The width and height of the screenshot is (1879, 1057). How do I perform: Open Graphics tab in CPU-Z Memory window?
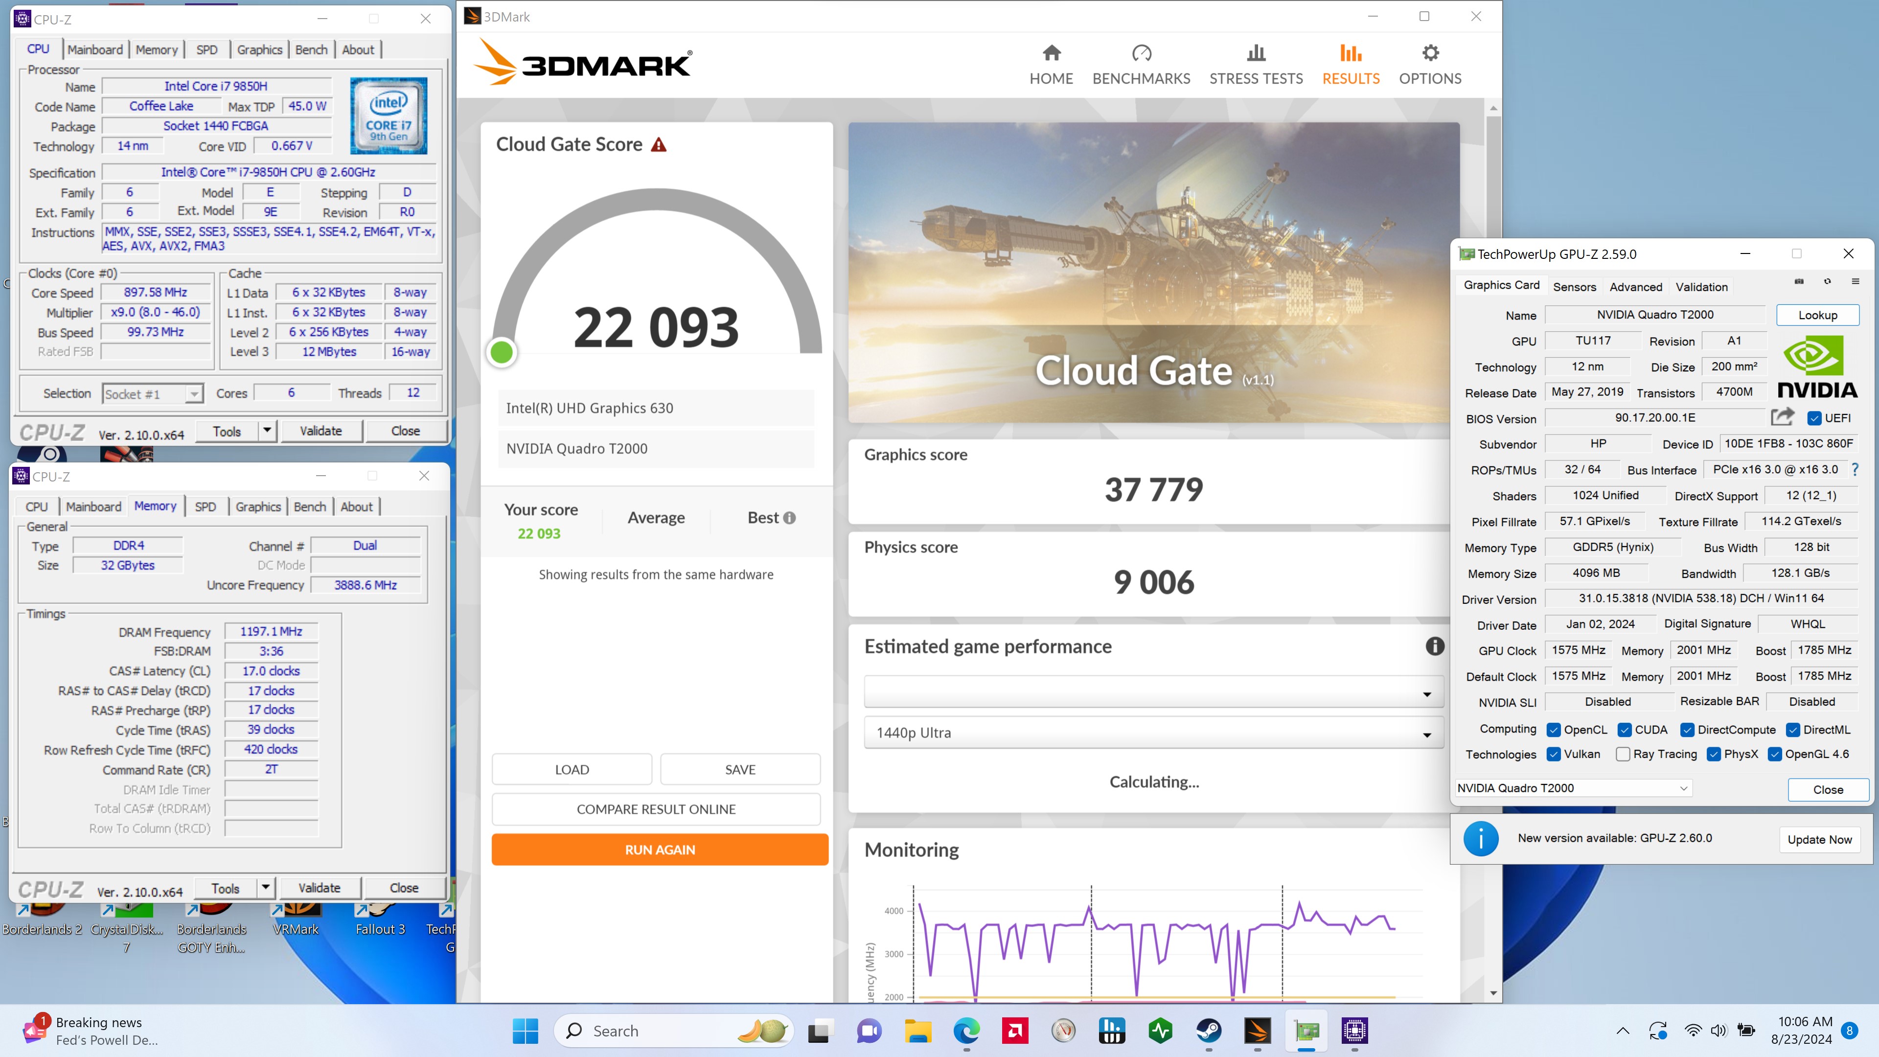coord(258,506)
